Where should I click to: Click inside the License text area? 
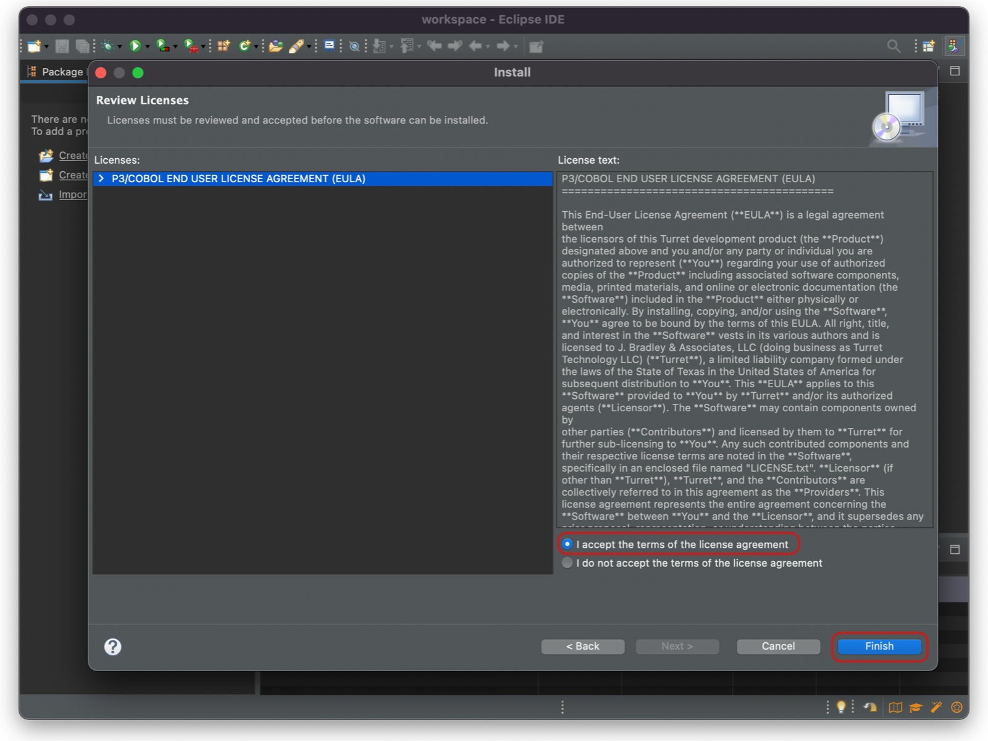coord(745,350)
